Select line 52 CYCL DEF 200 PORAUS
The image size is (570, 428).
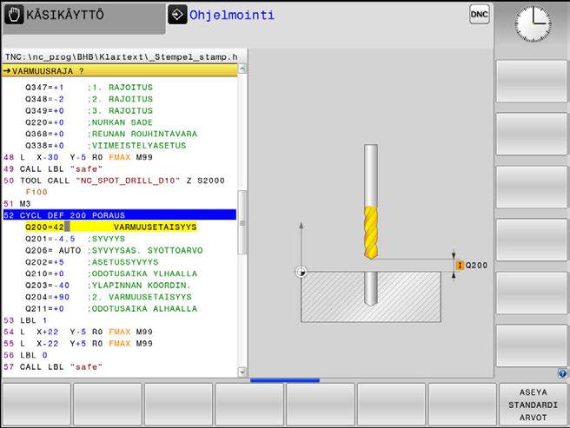click(x=120, y=215)
